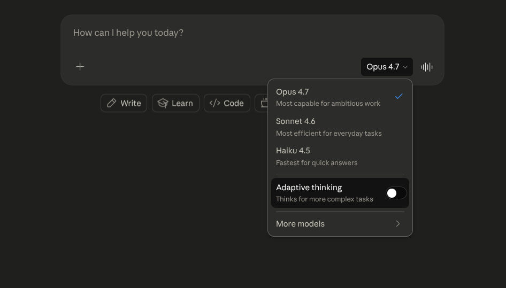The height and width of the screenshot is (288, 506).
Task: Click the graduation cap Learn icon
Action: [x=163, y=103]
